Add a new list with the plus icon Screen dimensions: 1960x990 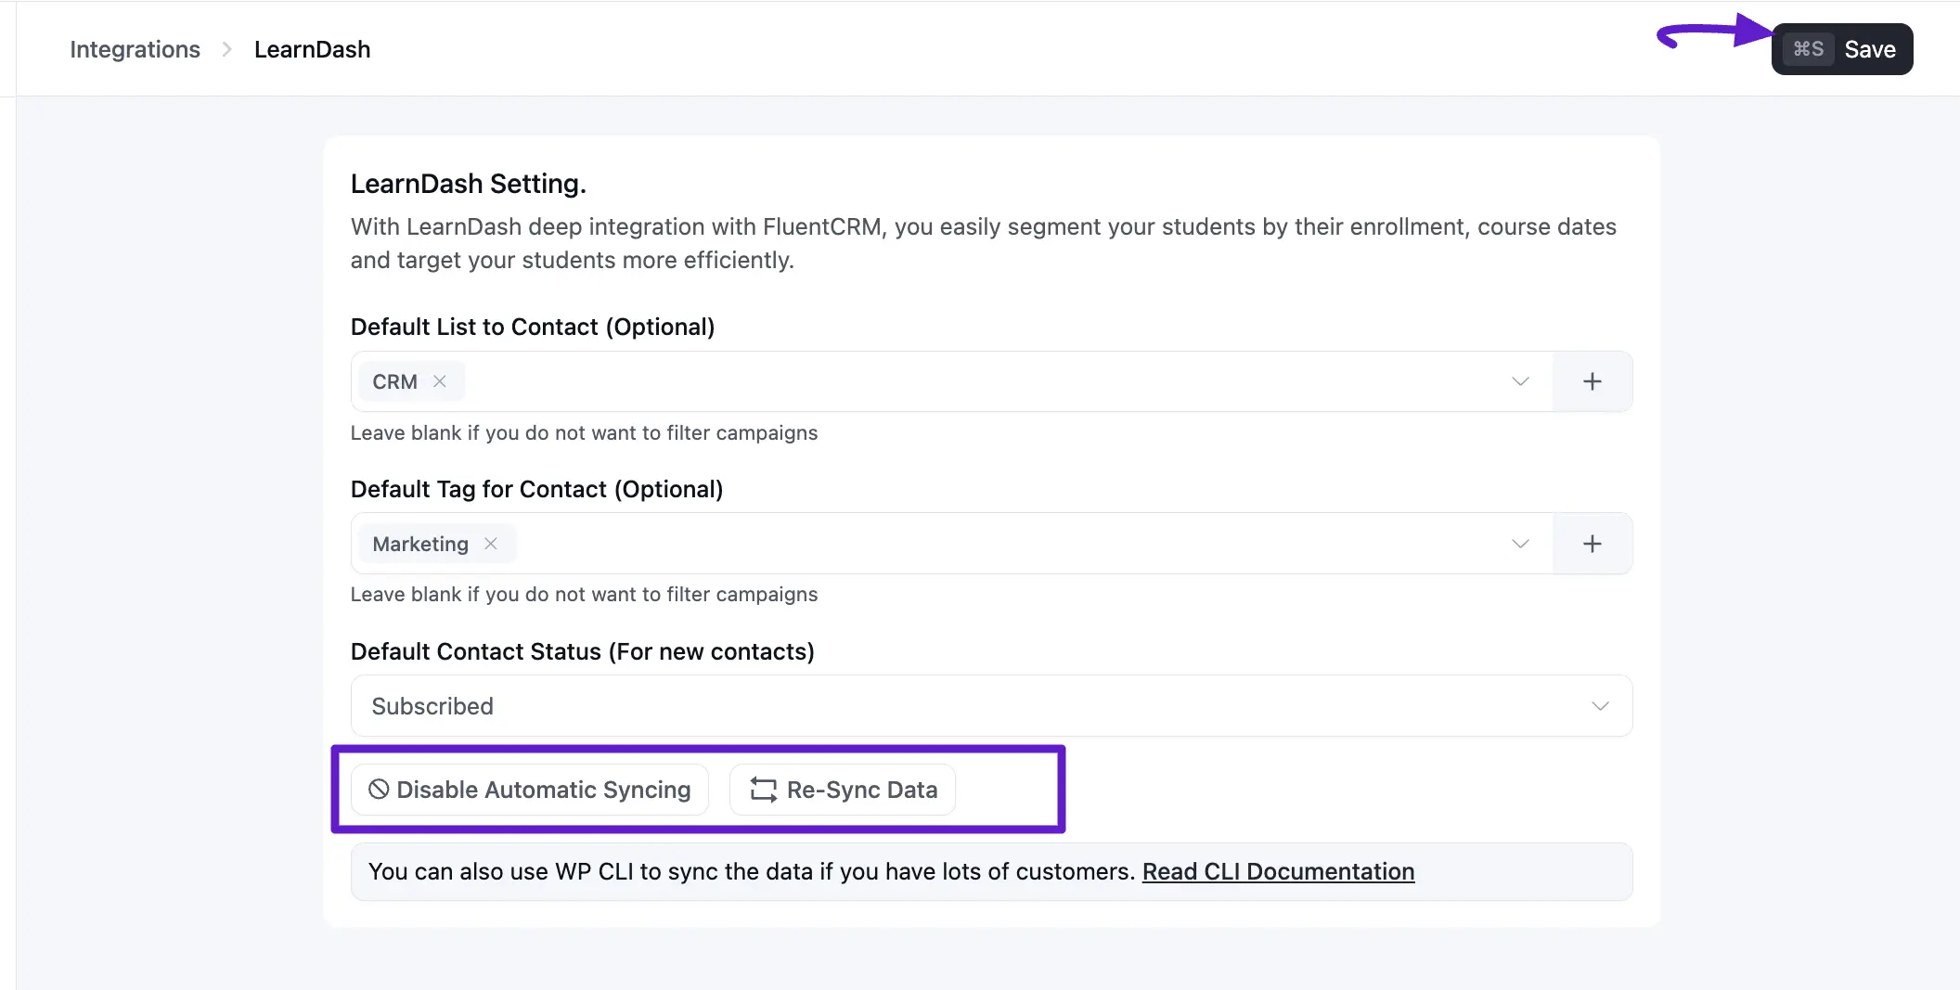tap(1592, 381)
